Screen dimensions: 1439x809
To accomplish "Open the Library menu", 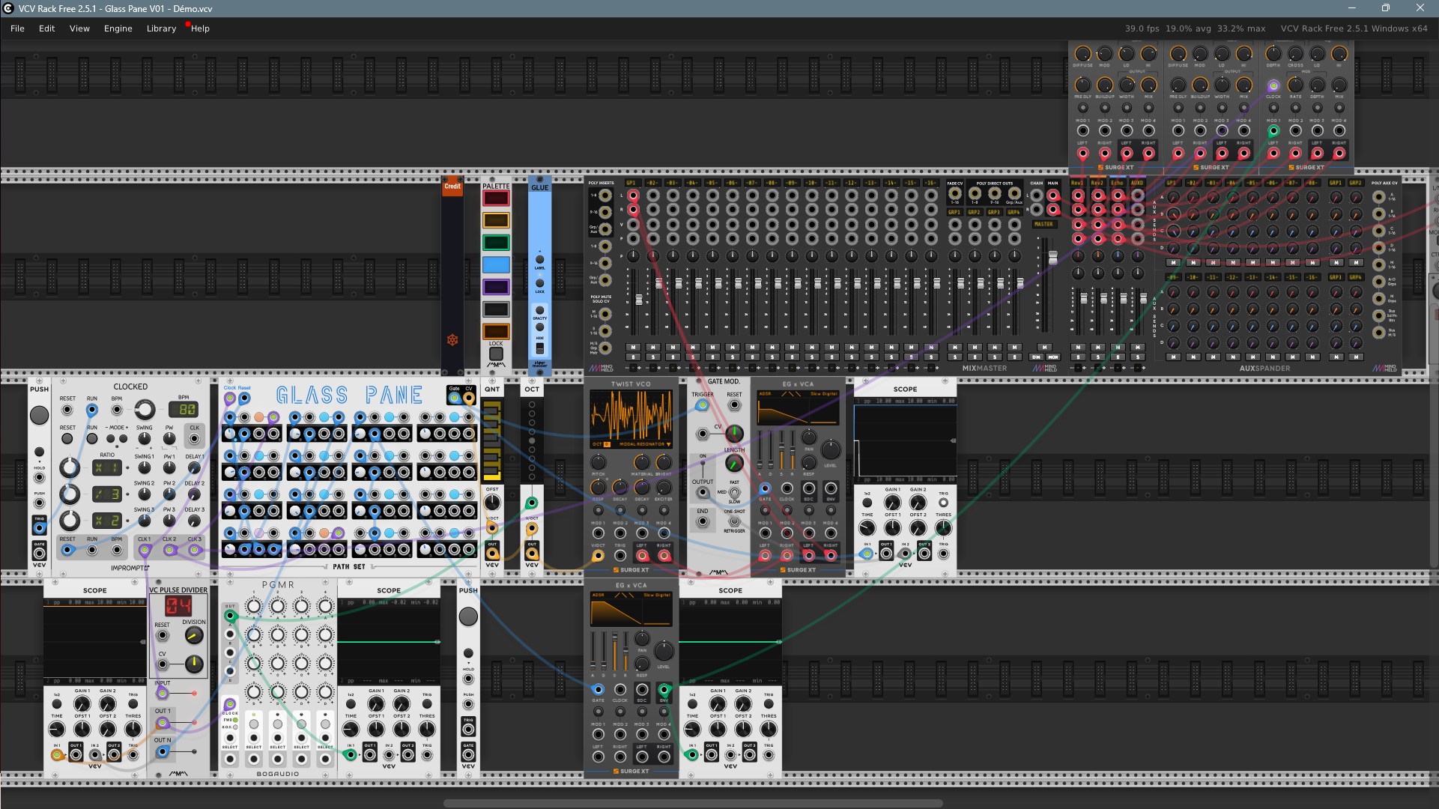I will tap(161, 28).
